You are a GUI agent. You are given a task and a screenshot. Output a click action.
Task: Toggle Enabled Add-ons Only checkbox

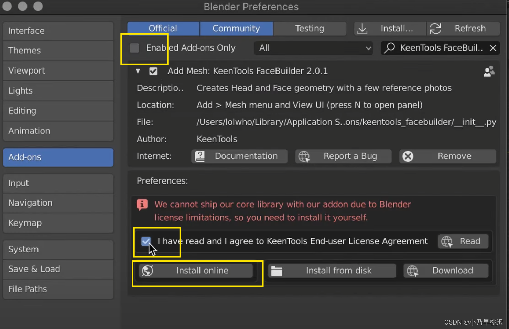[134, 48]
